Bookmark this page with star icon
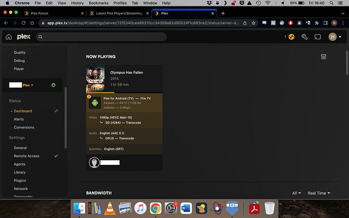Image resolution: width=349 pixels, height=218 pixels. (x=253, y=23)
